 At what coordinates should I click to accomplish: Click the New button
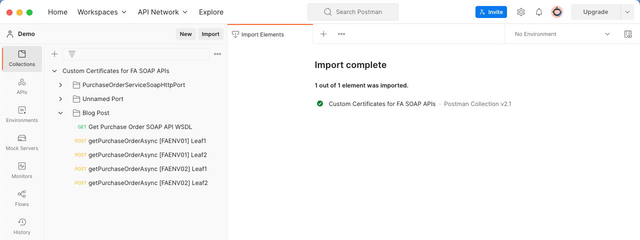pyautogui.click(x=185, y=34)
